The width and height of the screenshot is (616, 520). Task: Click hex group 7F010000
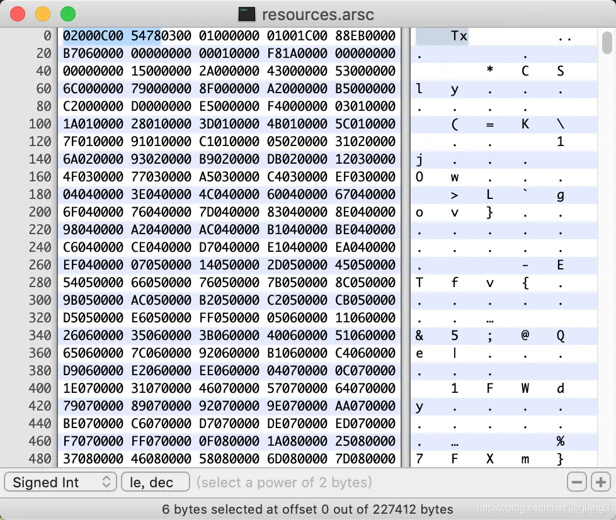coord(93,142)
